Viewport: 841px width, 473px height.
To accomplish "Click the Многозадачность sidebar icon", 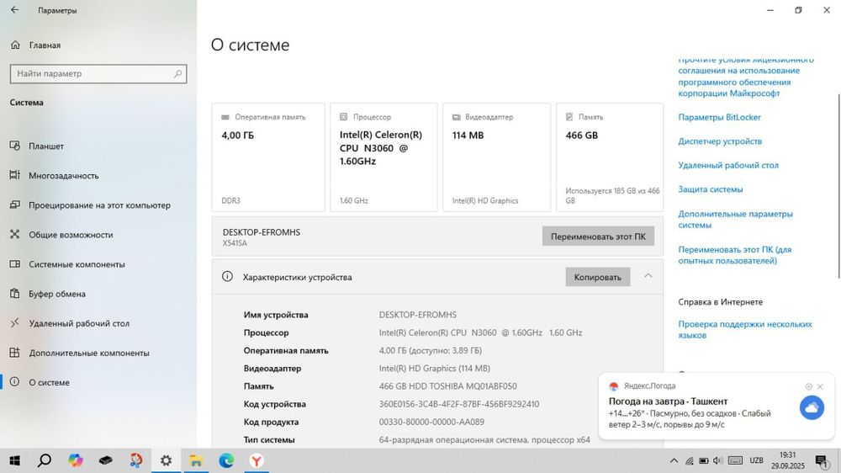I will pos(15,175).
